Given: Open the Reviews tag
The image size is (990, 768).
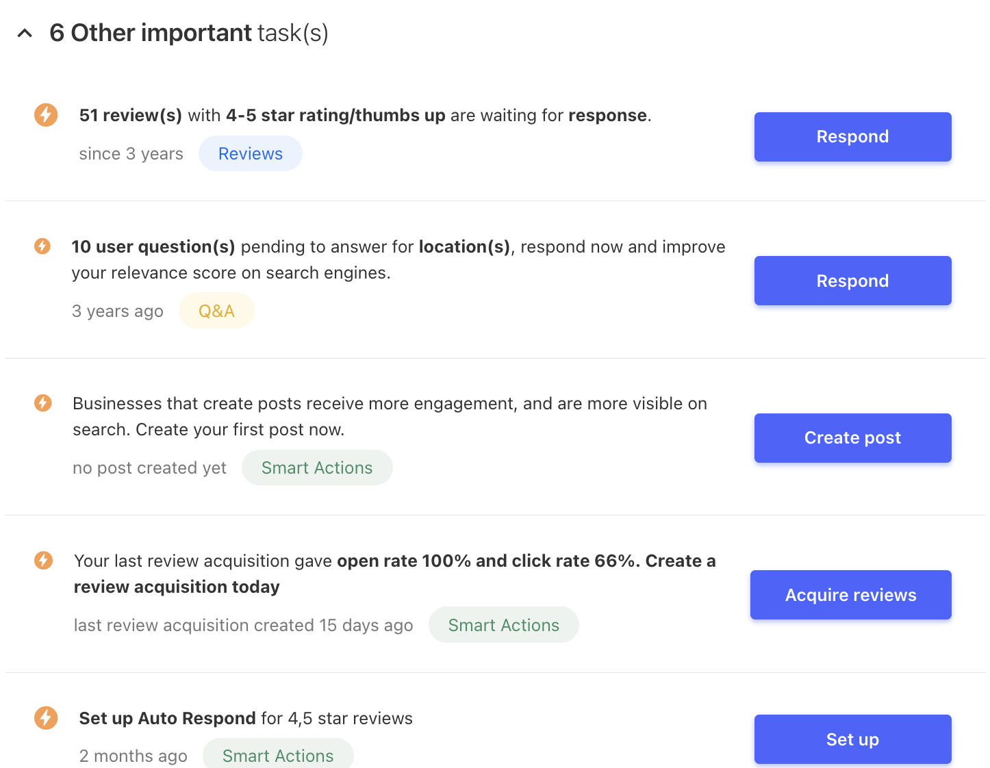Looking at the screenshot, I should pyautogui.click(x=250, y=153).
